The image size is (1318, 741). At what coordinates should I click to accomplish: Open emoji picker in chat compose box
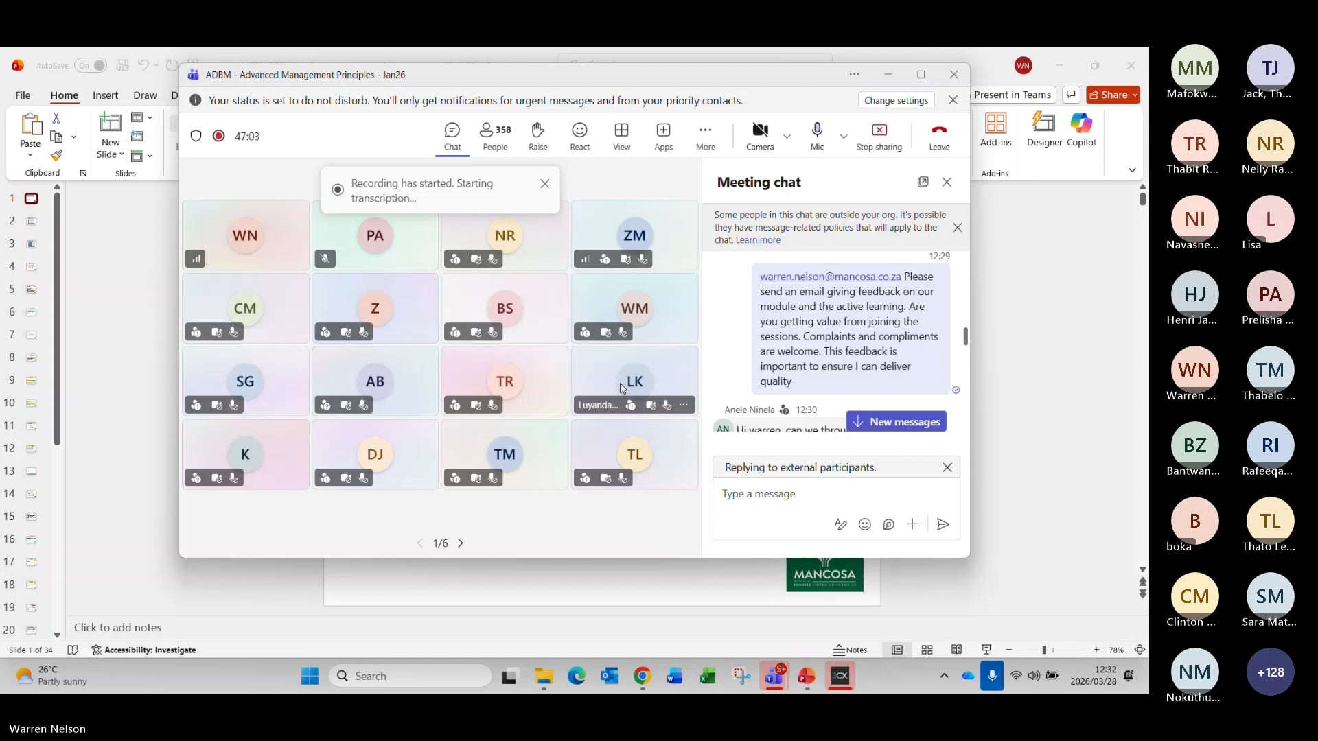[865, 524]
